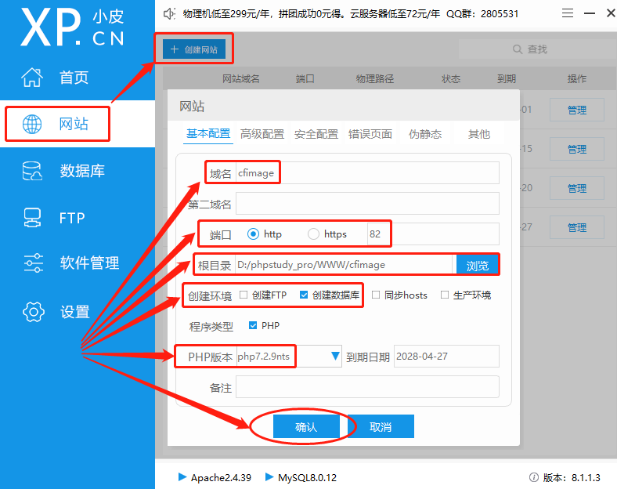Click the 物理路径 column header
Image resolution: width=617 pixels, height=489 pixels.
(374, 78)
